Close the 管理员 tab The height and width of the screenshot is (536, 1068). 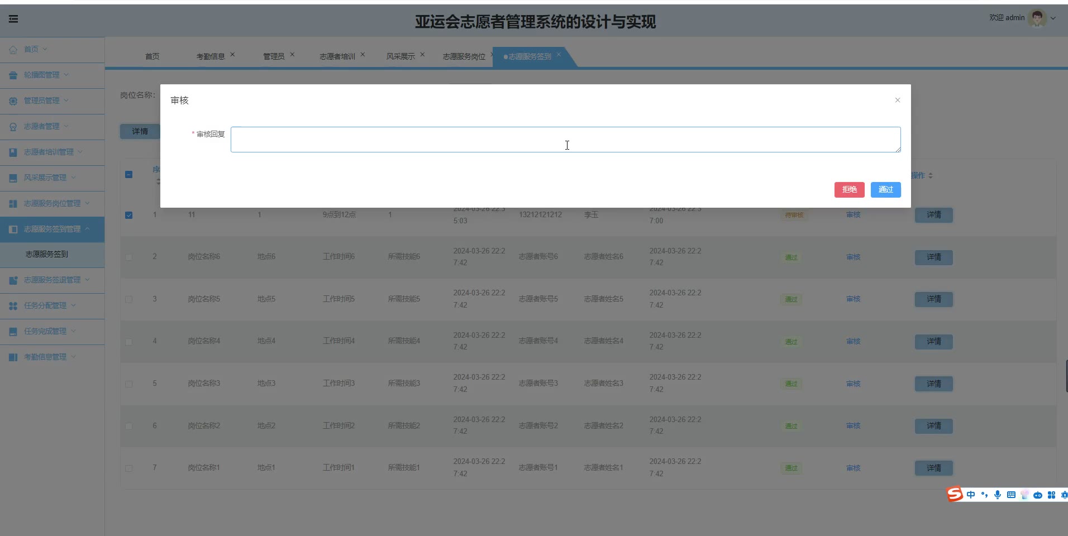[x=292, y=55]
